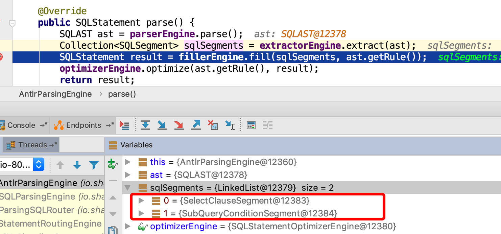The image size is (501, 234).
Task: Expand element 1 SubQueryConditionSegment
Action: tap(141, 213)
